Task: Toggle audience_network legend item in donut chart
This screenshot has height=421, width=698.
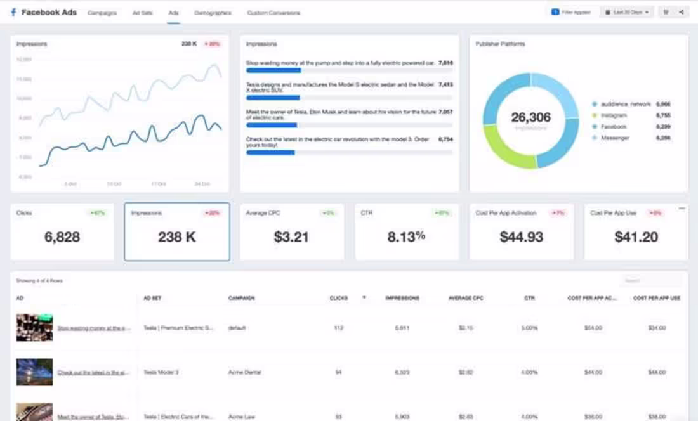Action: [626, 104]
